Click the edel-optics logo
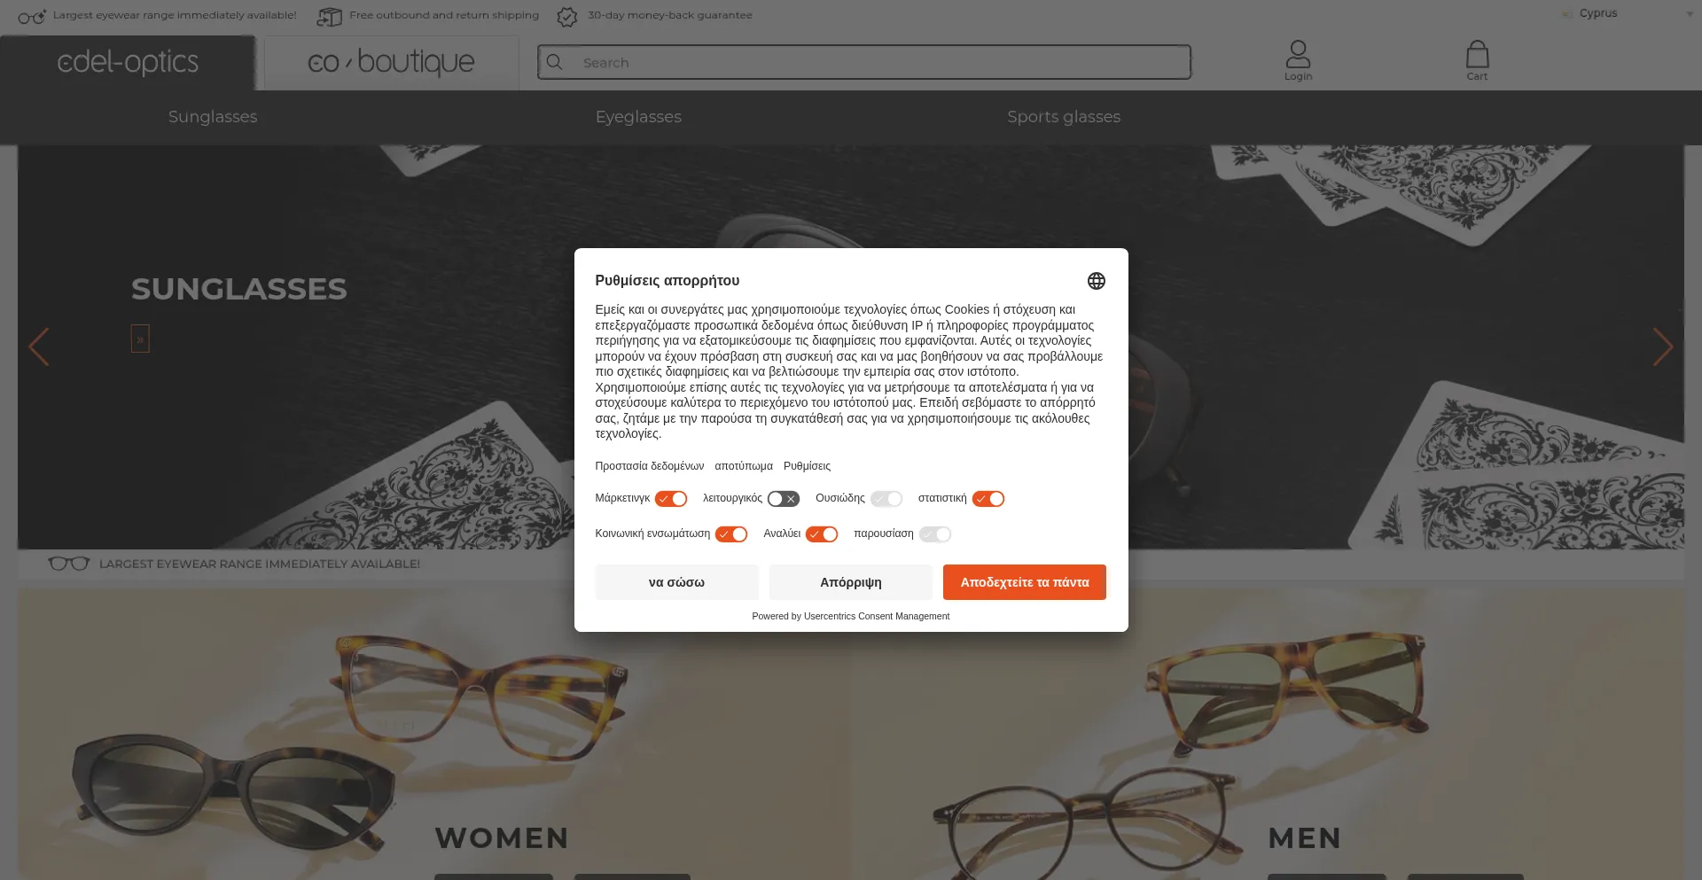Viewport: 1702px width, 880px height. click(x=128, y=63)
